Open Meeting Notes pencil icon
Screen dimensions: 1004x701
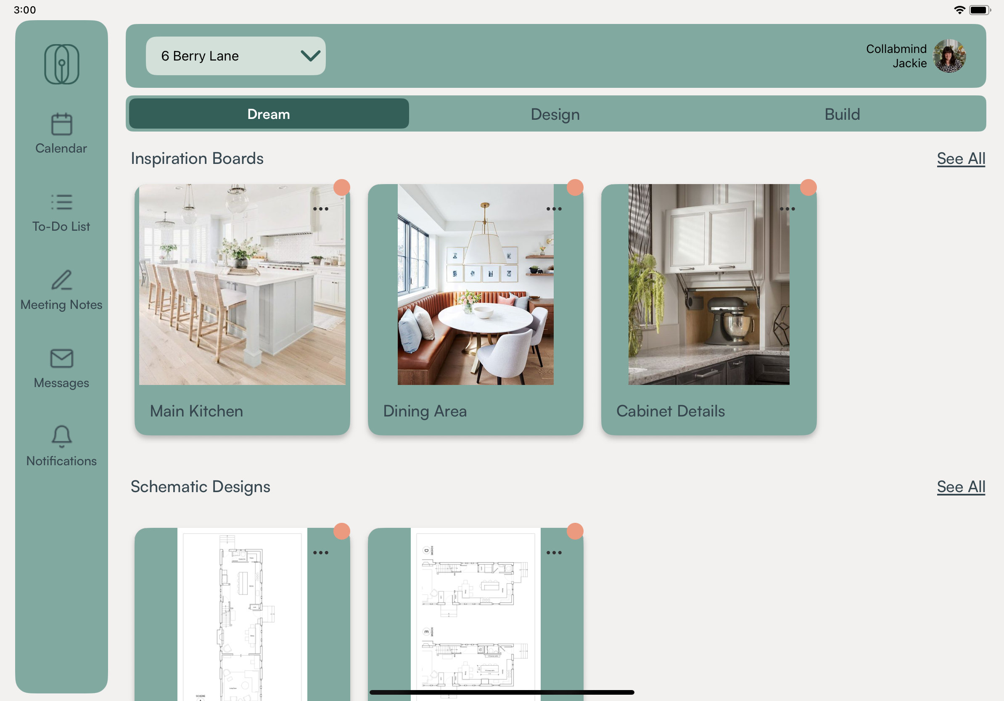point(61,280)
